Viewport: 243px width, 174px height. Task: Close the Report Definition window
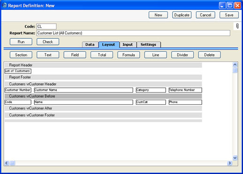click(x=237, y=6)
